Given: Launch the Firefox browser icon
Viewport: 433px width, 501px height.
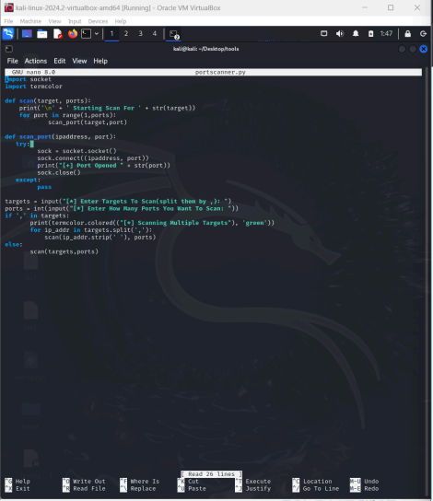Looking at the screenshot, I should [x=73, y=33].
